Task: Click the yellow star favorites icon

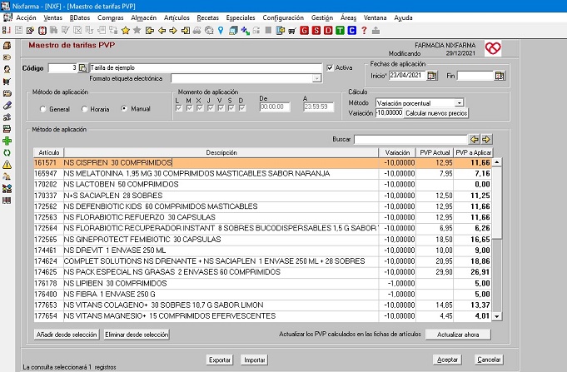Action: point(125,31)
